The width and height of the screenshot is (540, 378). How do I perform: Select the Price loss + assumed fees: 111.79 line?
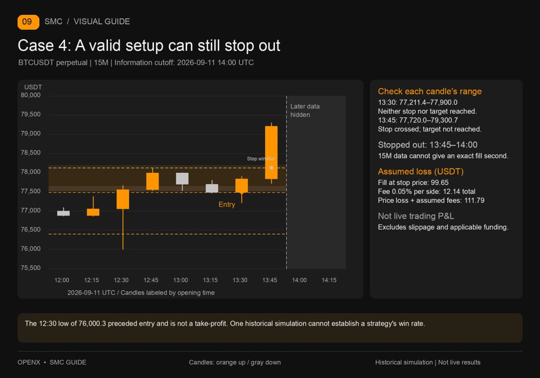[431, 200]
